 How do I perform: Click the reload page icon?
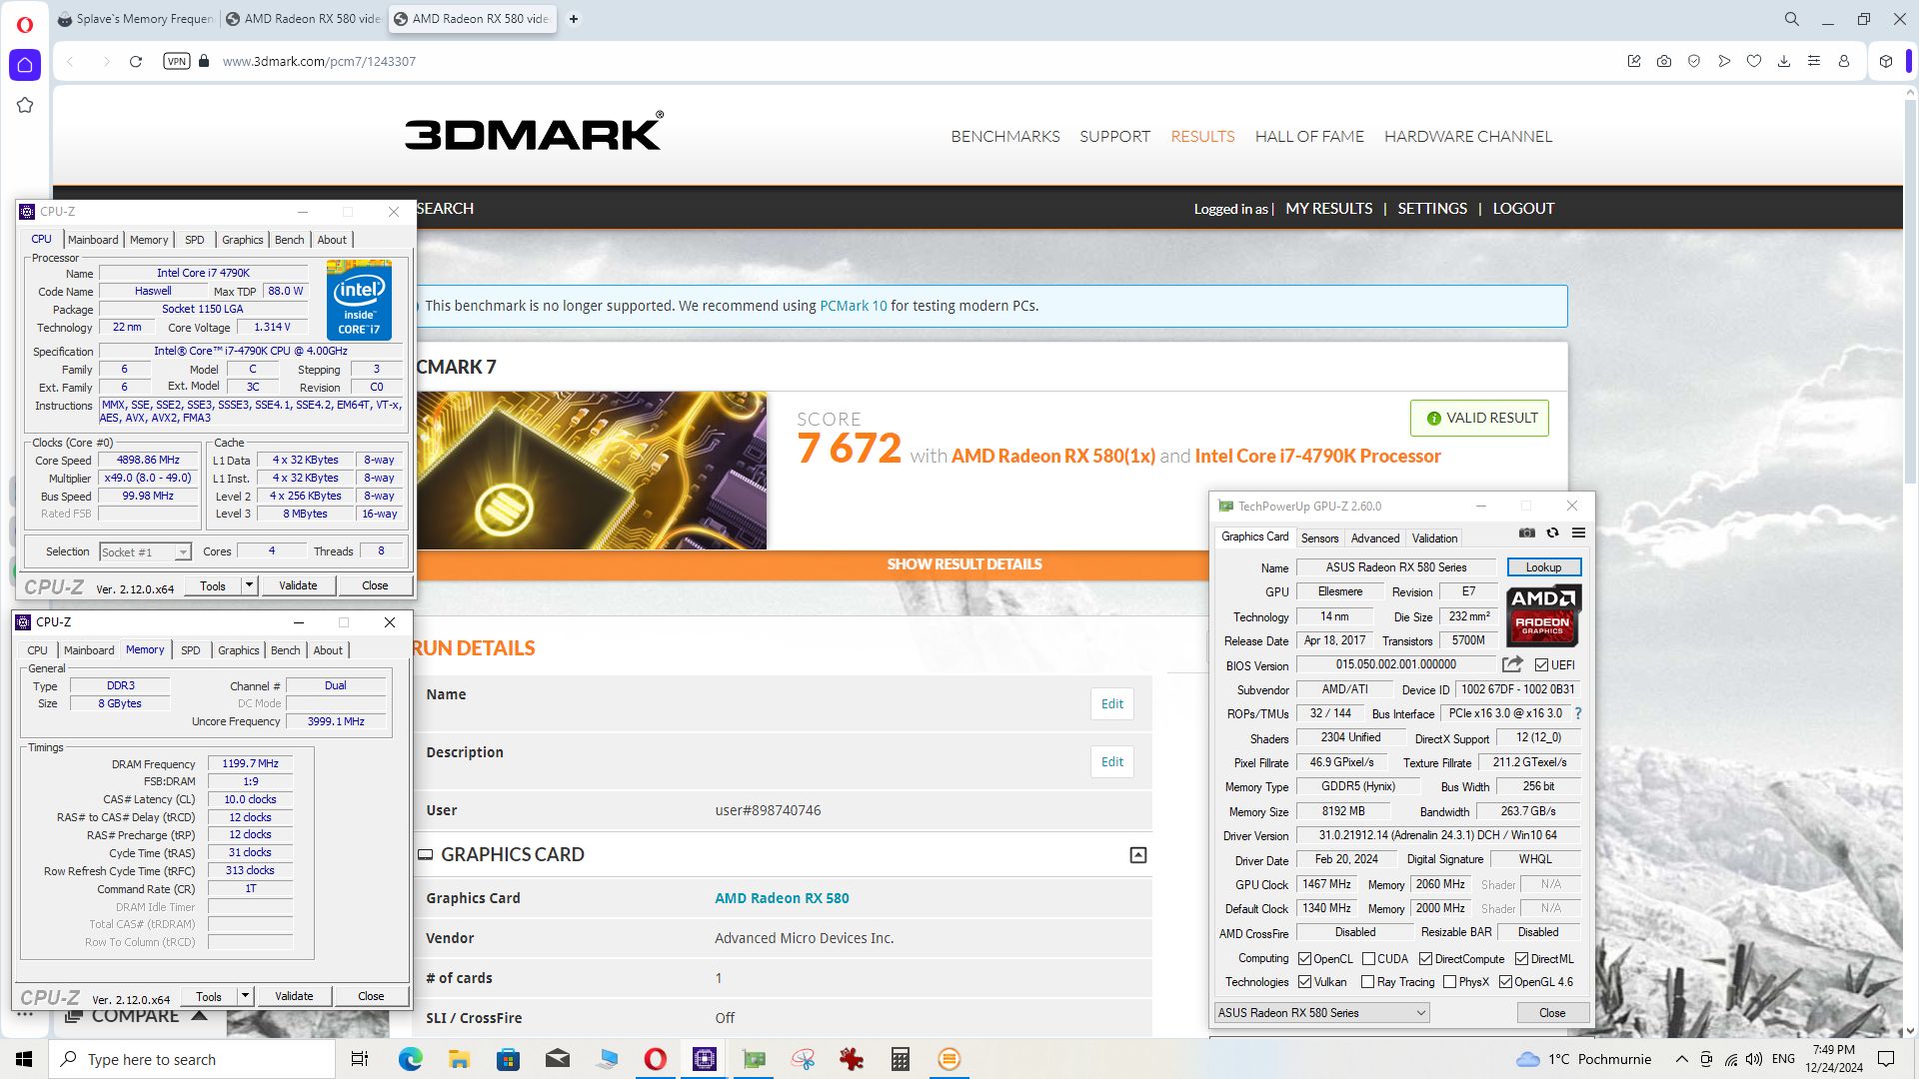136,61
